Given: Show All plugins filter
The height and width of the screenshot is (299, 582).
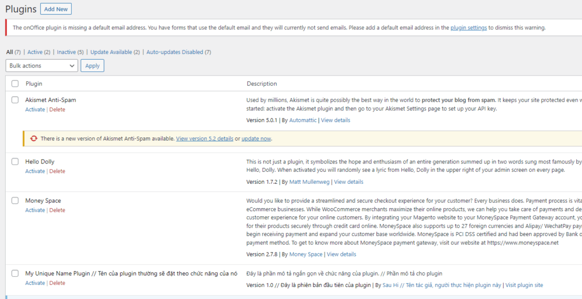Looking at the screenshot, I should [x=10, y=52].
